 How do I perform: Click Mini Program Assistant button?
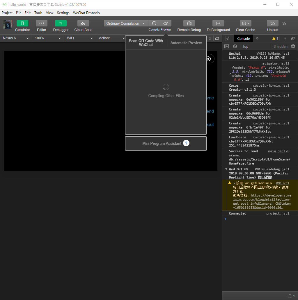pos(166,143)
